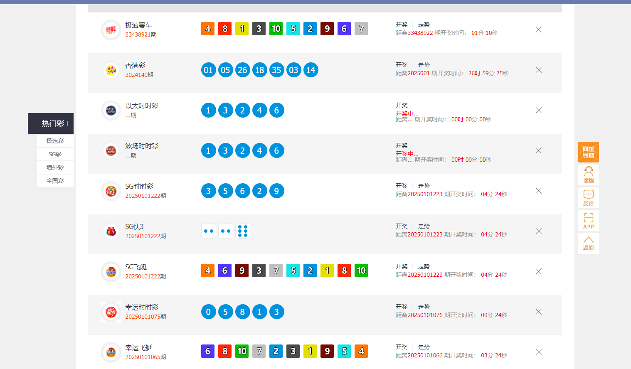The width and height of the screenshot is (631, 369).
Task: Click the SG时时彩 game logo
Action: [x=111, y=191]
